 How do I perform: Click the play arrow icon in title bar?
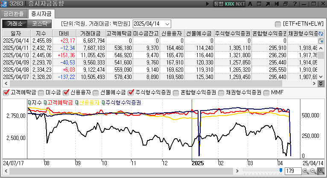click(207, 4)
